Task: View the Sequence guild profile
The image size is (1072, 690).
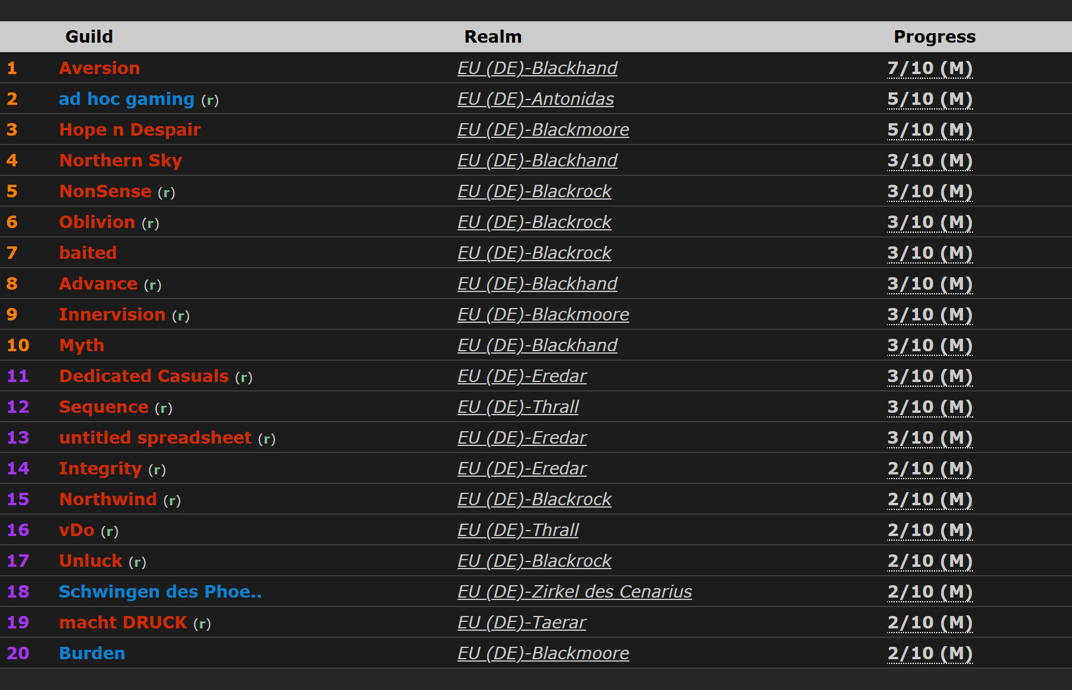Action: [104, 407]
